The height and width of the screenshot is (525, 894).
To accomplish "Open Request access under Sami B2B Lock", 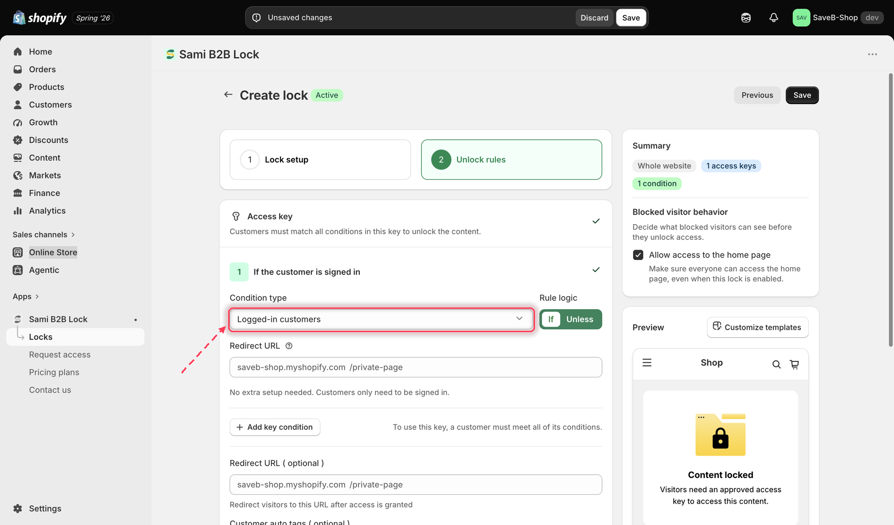I will click(x=60, y=355).
